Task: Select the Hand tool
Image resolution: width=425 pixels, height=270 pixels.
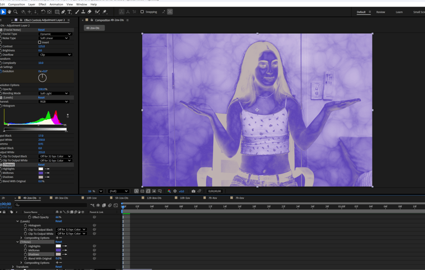Action: coord(9,12)
